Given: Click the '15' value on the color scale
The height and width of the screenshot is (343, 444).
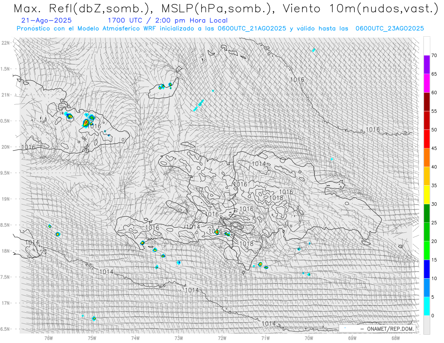Looking at the screenshot, I should 434,260.
